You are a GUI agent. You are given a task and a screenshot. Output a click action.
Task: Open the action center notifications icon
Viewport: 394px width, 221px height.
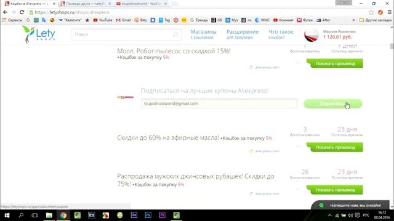(x=358, y=215)
